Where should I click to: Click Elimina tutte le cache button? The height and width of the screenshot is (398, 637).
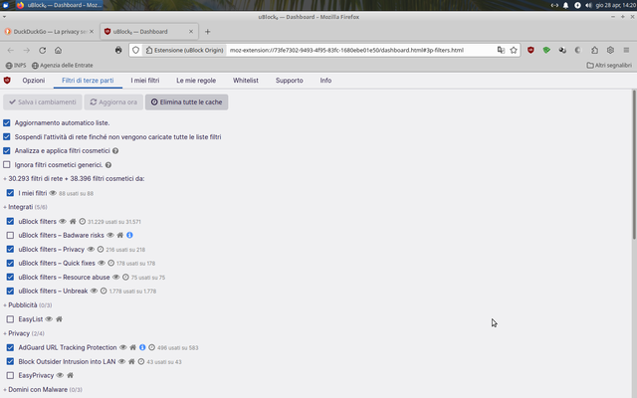[186, 101]
